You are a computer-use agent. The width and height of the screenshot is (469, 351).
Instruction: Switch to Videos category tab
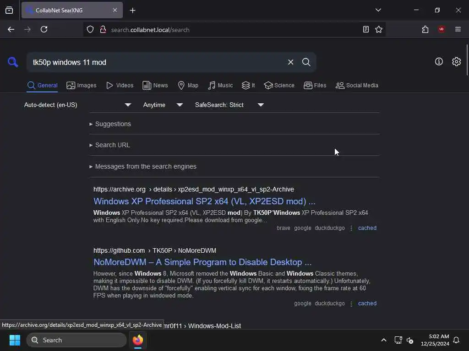(120, 85)
